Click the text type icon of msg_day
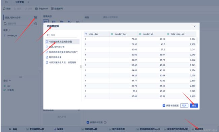Image resolution: width=219 pixels, height=132 pixels. (x=86, y=34)
